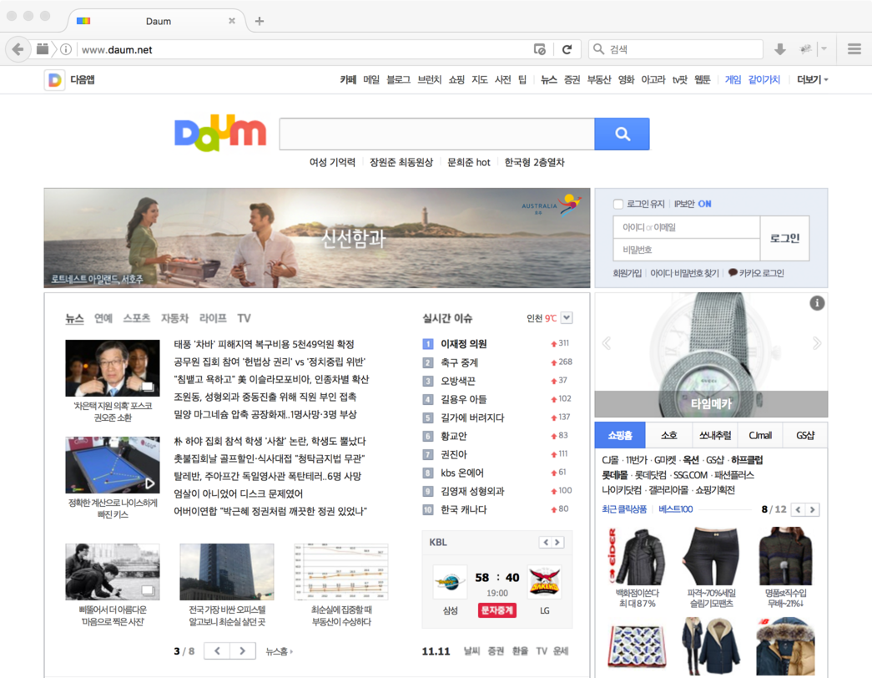This screenshot has height=678, width=872.
Task: Click headline about 태풍 '차바' 복구비용
Action: [265, 345]
